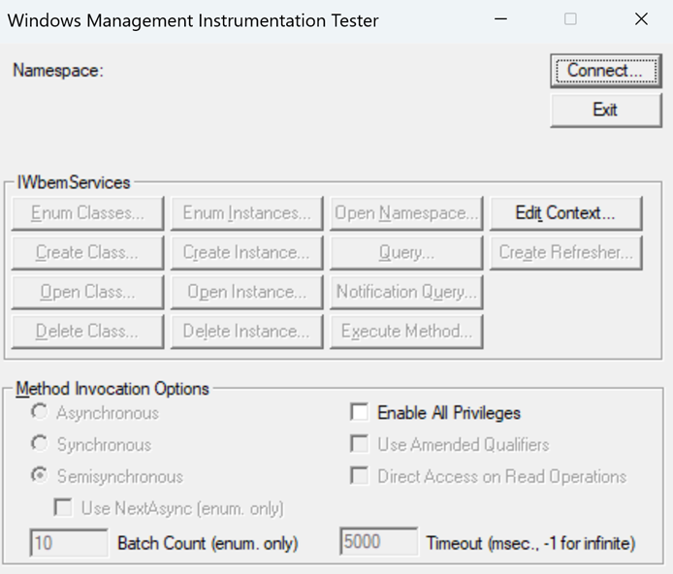673x574 pixels.
Task: Click Create Instance... button
Action: 246,253
